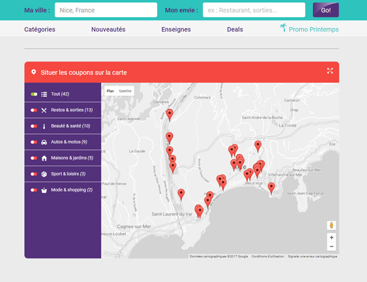The height and width of the screenshot is (282, 367).
Task: Enable the Sport & loisirs switch
Action: coord(34,174)
